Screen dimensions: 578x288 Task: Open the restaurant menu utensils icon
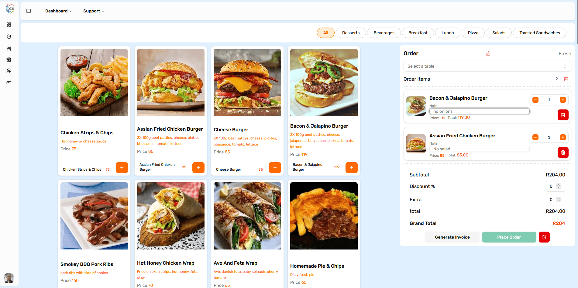9,49
